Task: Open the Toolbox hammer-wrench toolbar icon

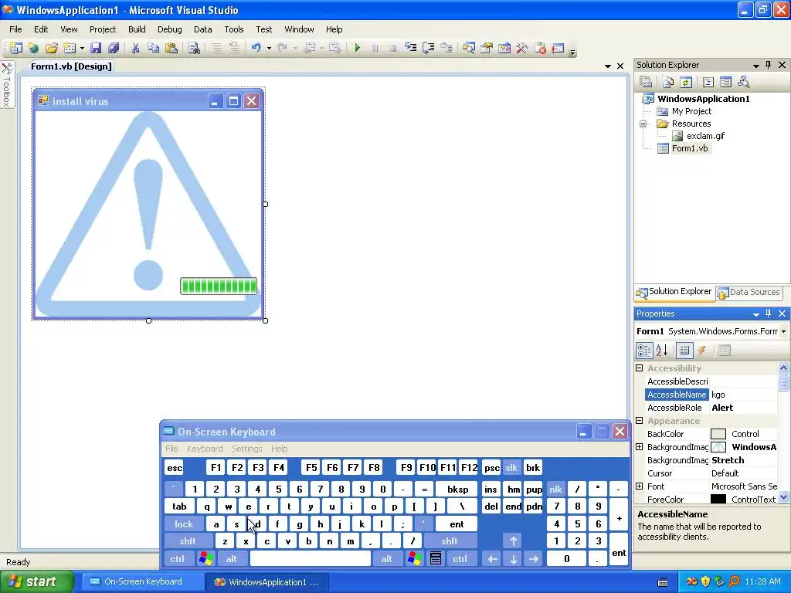Action: pyautogui.click(x=522, y=48)
